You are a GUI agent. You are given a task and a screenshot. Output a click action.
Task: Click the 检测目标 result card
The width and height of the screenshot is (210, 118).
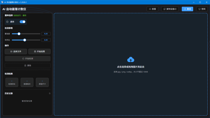(x=12, y=82)
